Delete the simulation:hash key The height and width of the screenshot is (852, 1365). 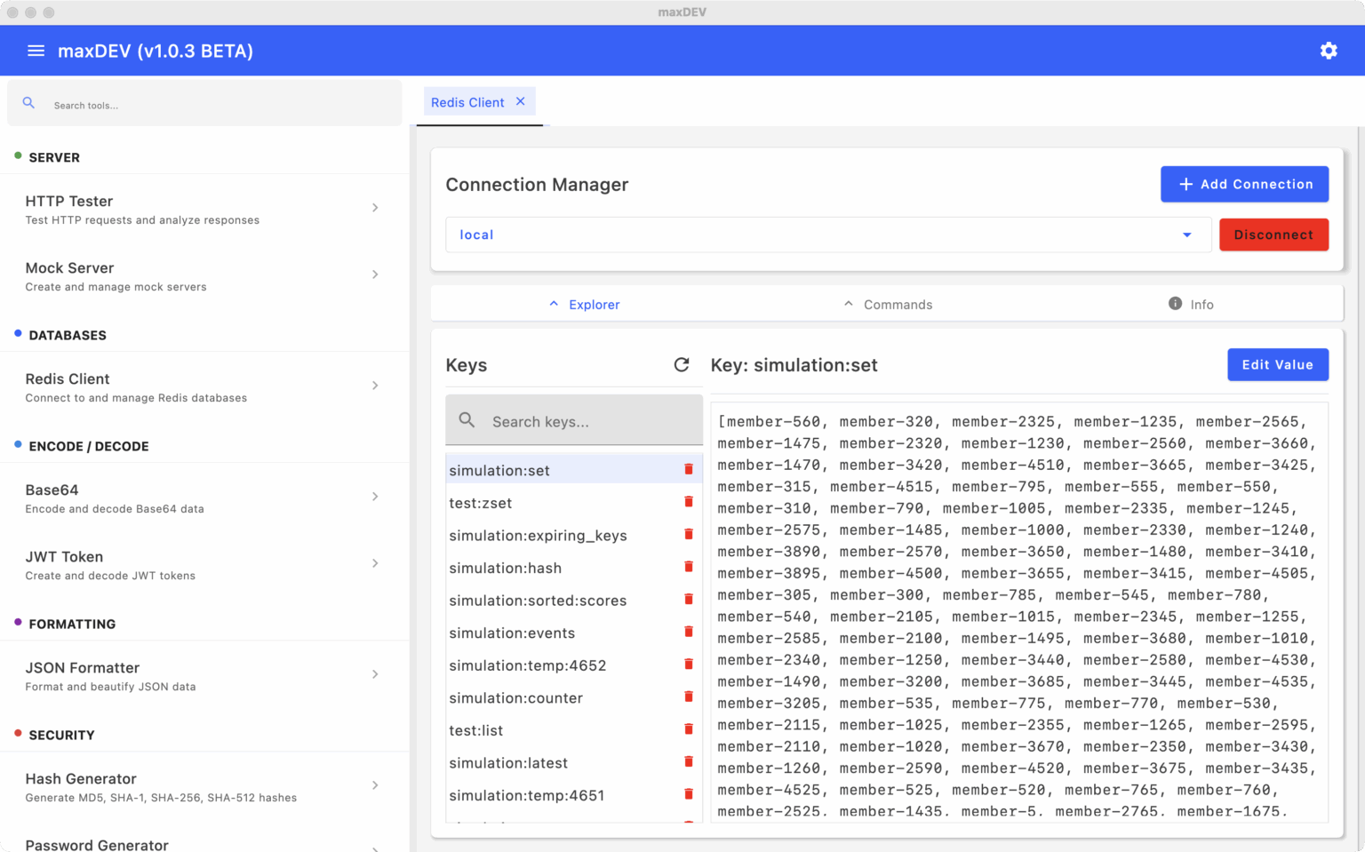[x=689, y=566]
